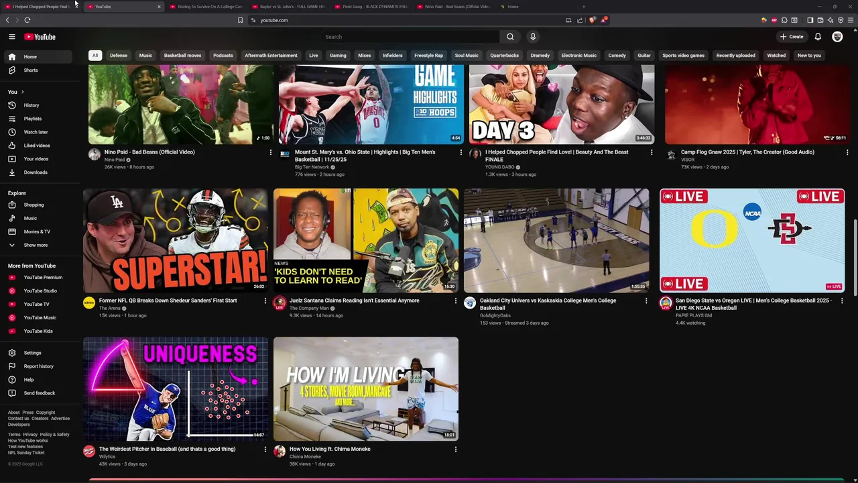
Task: Open the hamburger guide menu
Action: coord(11,37)
